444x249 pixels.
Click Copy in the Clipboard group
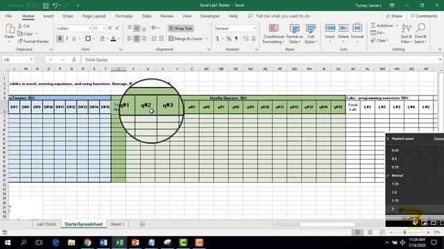point(26,33)
